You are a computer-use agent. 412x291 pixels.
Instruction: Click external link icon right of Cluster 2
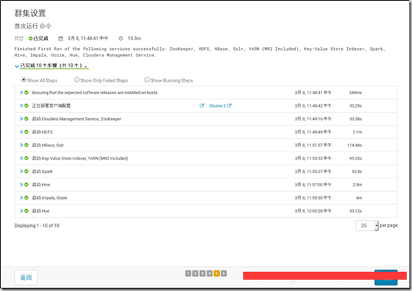(229, 106)
